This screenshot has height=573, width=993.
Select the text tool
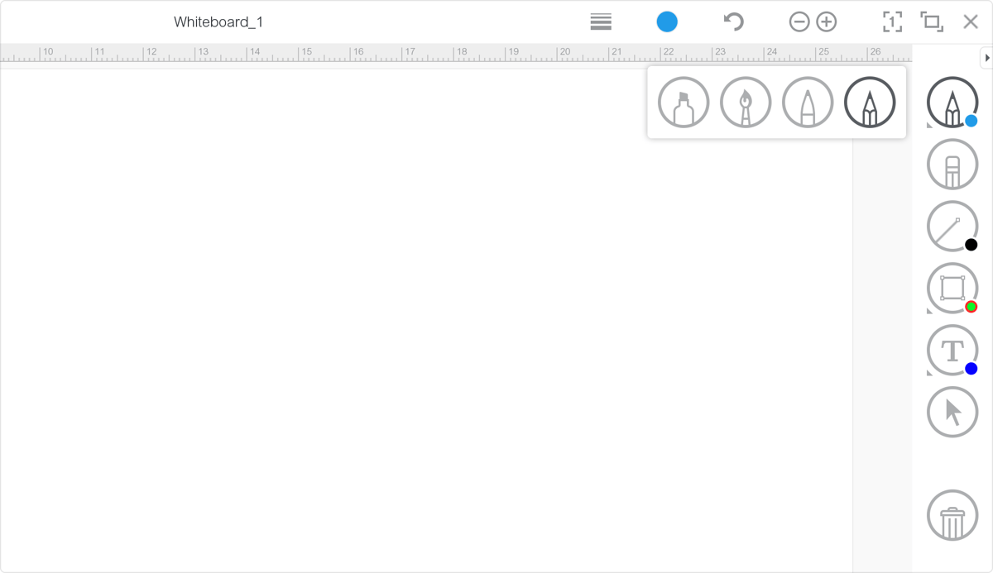point(952,350)
